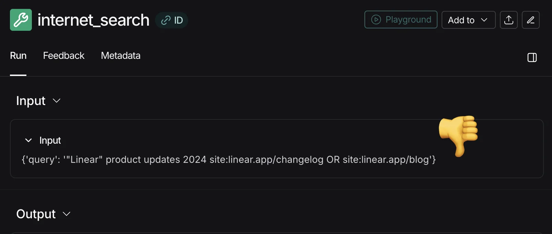The width and height of the screenshot is (552, 234).
Task: Click the internet_search run title
Action: coord(93,20)
